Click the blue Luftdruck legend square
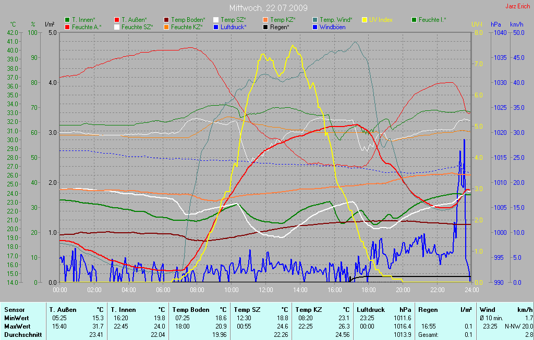 point(216,27)
